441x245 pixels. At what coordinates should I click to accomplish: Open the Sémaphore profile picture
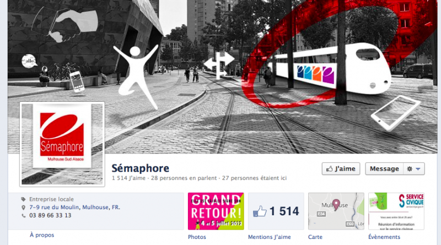point(62,144)
